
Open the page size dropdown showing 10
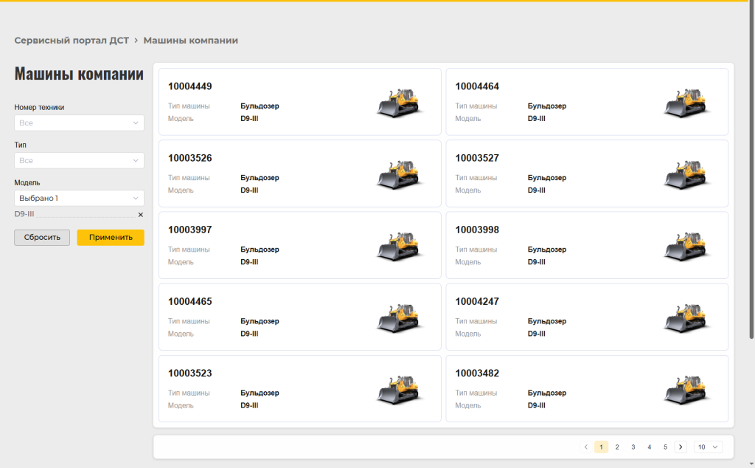[x=708, y=447]
